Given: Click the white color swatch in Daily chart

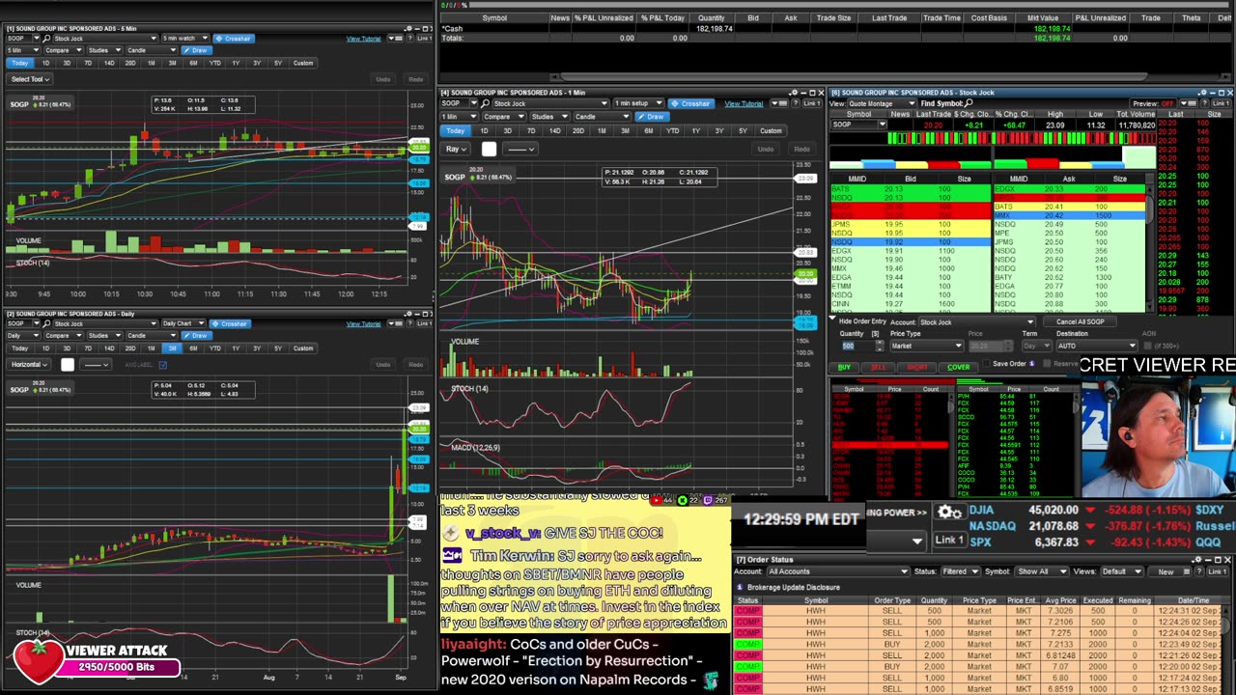Looking at the screenshot, I should pyautogui.click(x=67, y=365).
